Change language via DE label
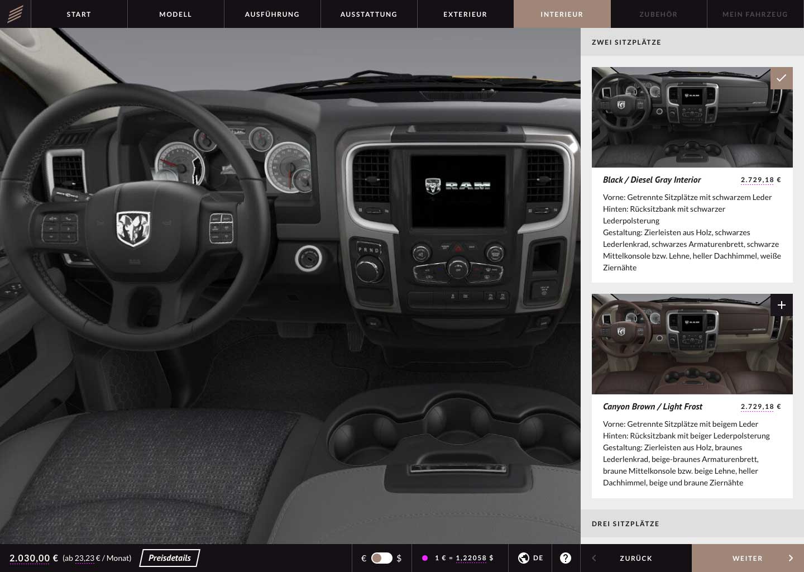Screen dimensions: 804x572 [x=538, y=558]
